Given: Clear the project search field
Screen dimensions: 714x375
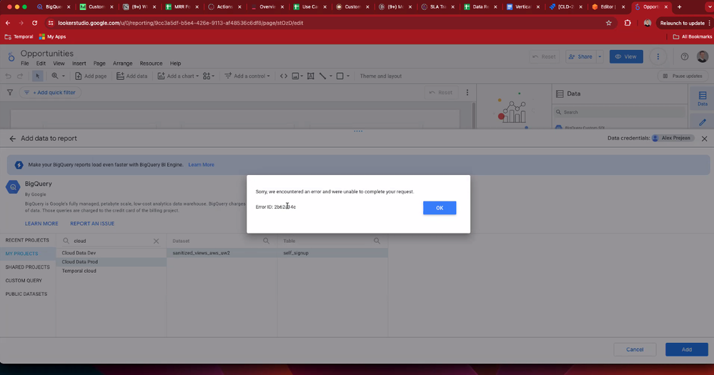Looking at the screenshot, I should [x=157, y=241].
